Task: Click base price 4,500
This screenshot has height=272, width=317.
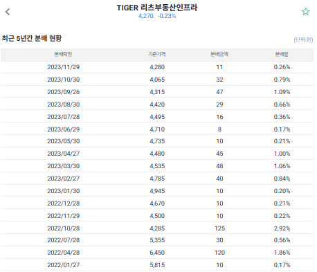Action: (x=157, y=216)
